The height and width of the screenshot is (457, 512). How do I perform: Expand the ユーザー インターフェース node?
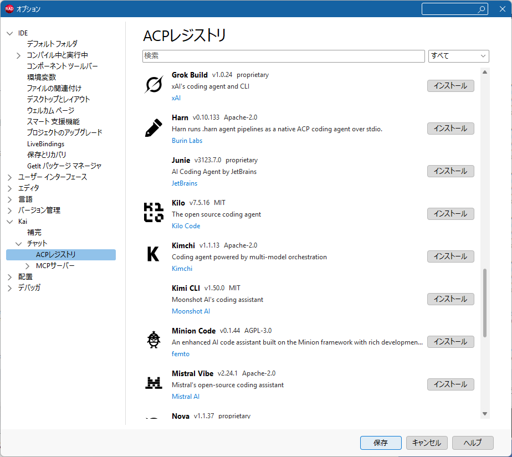click(10, 177)
